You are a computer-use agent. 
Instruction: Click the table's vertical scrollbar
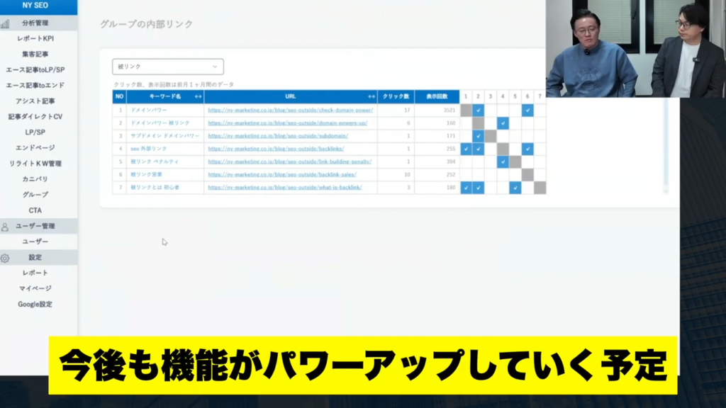coord(666,142)
